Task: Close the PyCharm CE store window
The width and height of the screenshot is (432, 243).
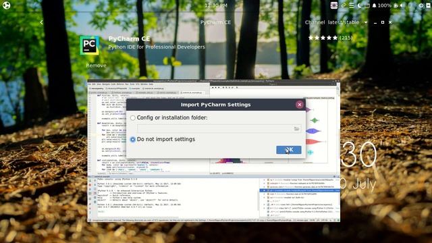Action: pyautogui.click(x=390, y=22)
